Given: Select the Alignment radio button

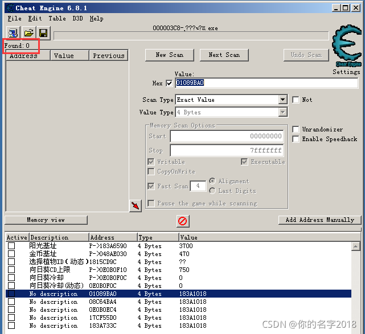Looking at the screenshot, I should [212, 181].
